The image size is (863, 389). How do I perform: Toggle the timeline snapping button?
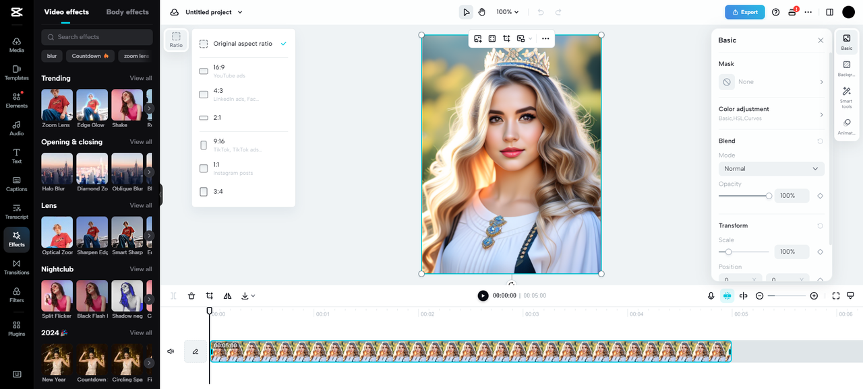pyautogui.click(x=727, y=295)
